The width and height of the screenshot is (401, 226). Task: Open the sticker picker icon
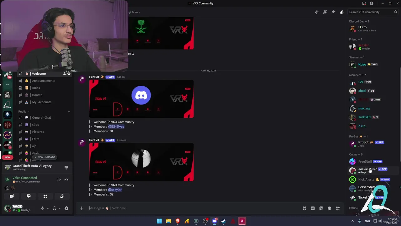click(x=321, y=208)
